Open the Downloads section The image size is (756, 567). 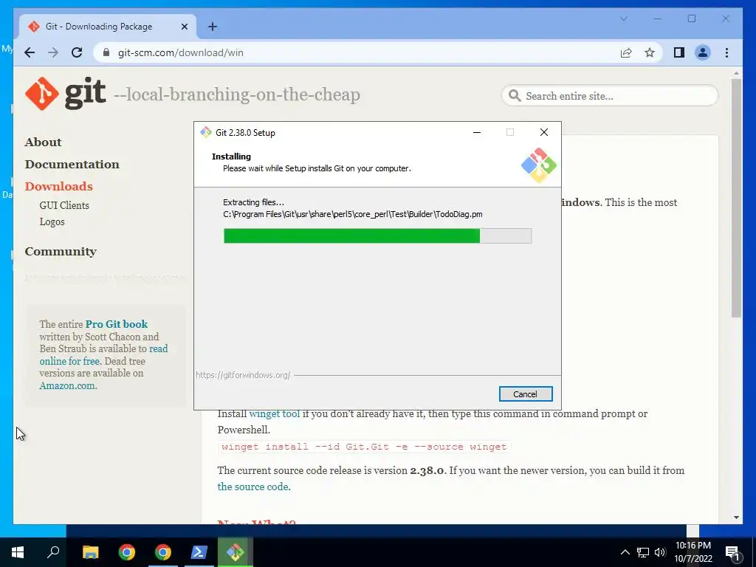[58, 186]
